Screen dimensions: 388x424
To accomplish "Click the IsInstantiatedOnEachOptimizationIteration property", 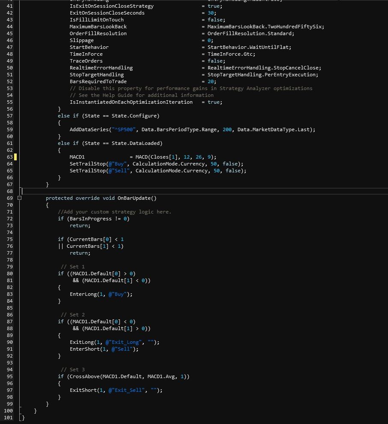I will coord(131,102).
